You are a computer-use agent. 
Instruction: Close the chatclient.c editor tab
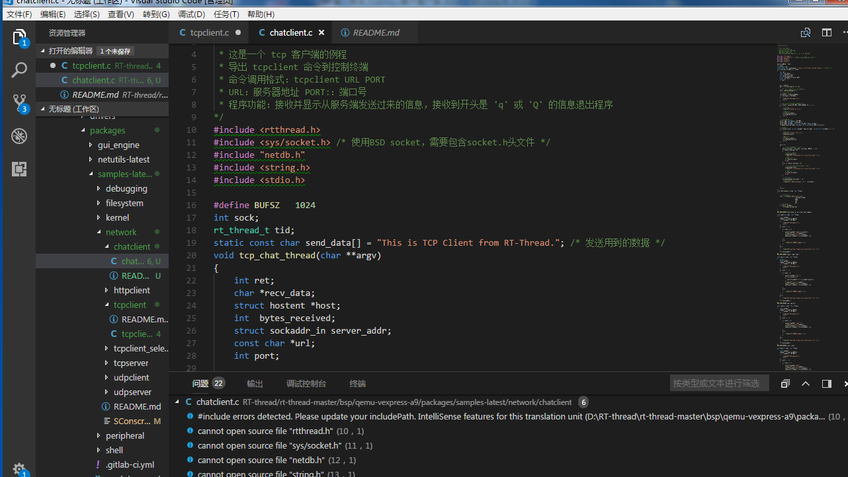(321, 32)
